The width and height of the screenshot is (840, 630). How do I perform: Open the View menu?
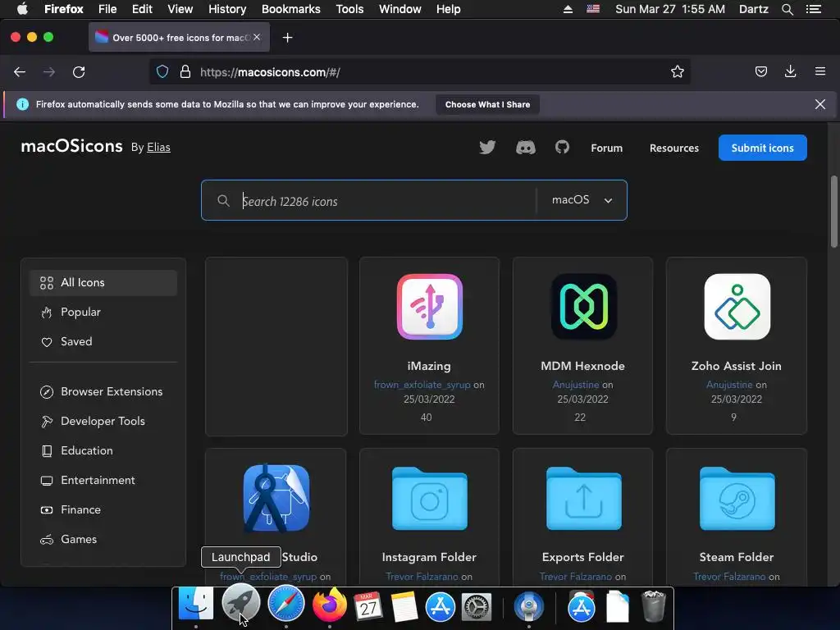pos(180,9)
